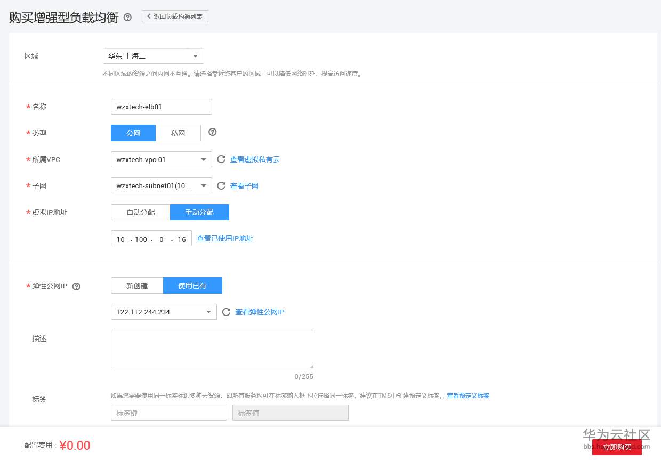Refresh the elastic public IP list

click(x=226, y=312)
